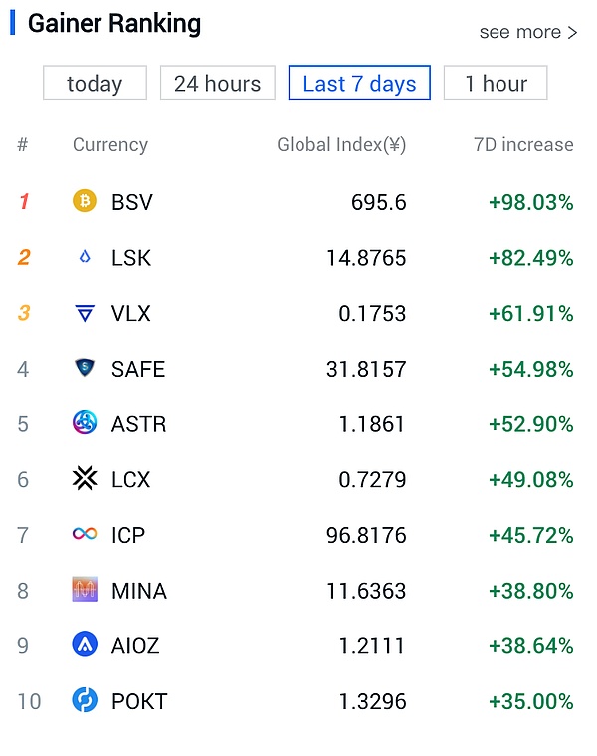This screenshot has height=756, width=597.
Task: Select the 24 hours tab
Action: coord(217,83)
